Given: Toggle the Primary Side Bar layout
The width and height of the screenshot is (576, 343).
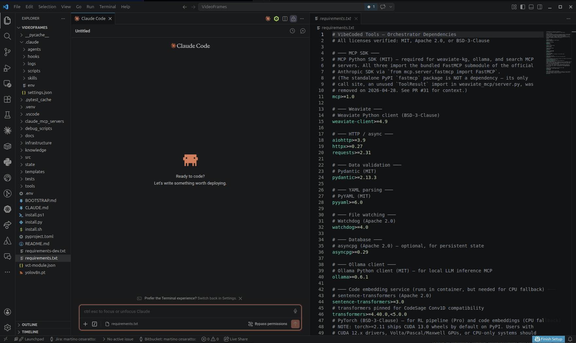Looking at the screenshot, I should [x=523, y=7].
